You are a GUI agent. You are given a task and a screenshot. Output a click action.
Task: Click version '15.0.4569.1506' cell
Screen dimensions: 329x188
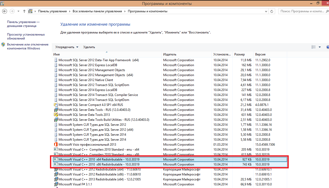pos(265,145)
